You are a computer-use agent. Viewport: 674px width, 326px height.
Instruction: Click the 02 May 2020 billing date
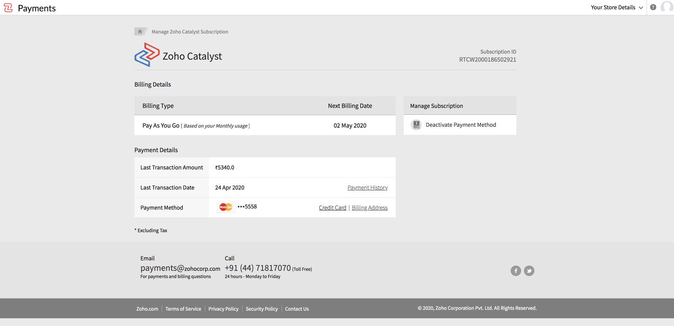pos(350,126)
